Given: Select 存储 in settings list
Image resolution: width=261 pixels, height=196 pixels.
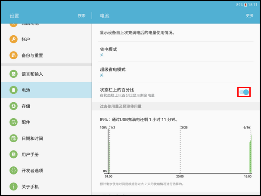Looking at the screenshot, I should click(x=47, y=106).
